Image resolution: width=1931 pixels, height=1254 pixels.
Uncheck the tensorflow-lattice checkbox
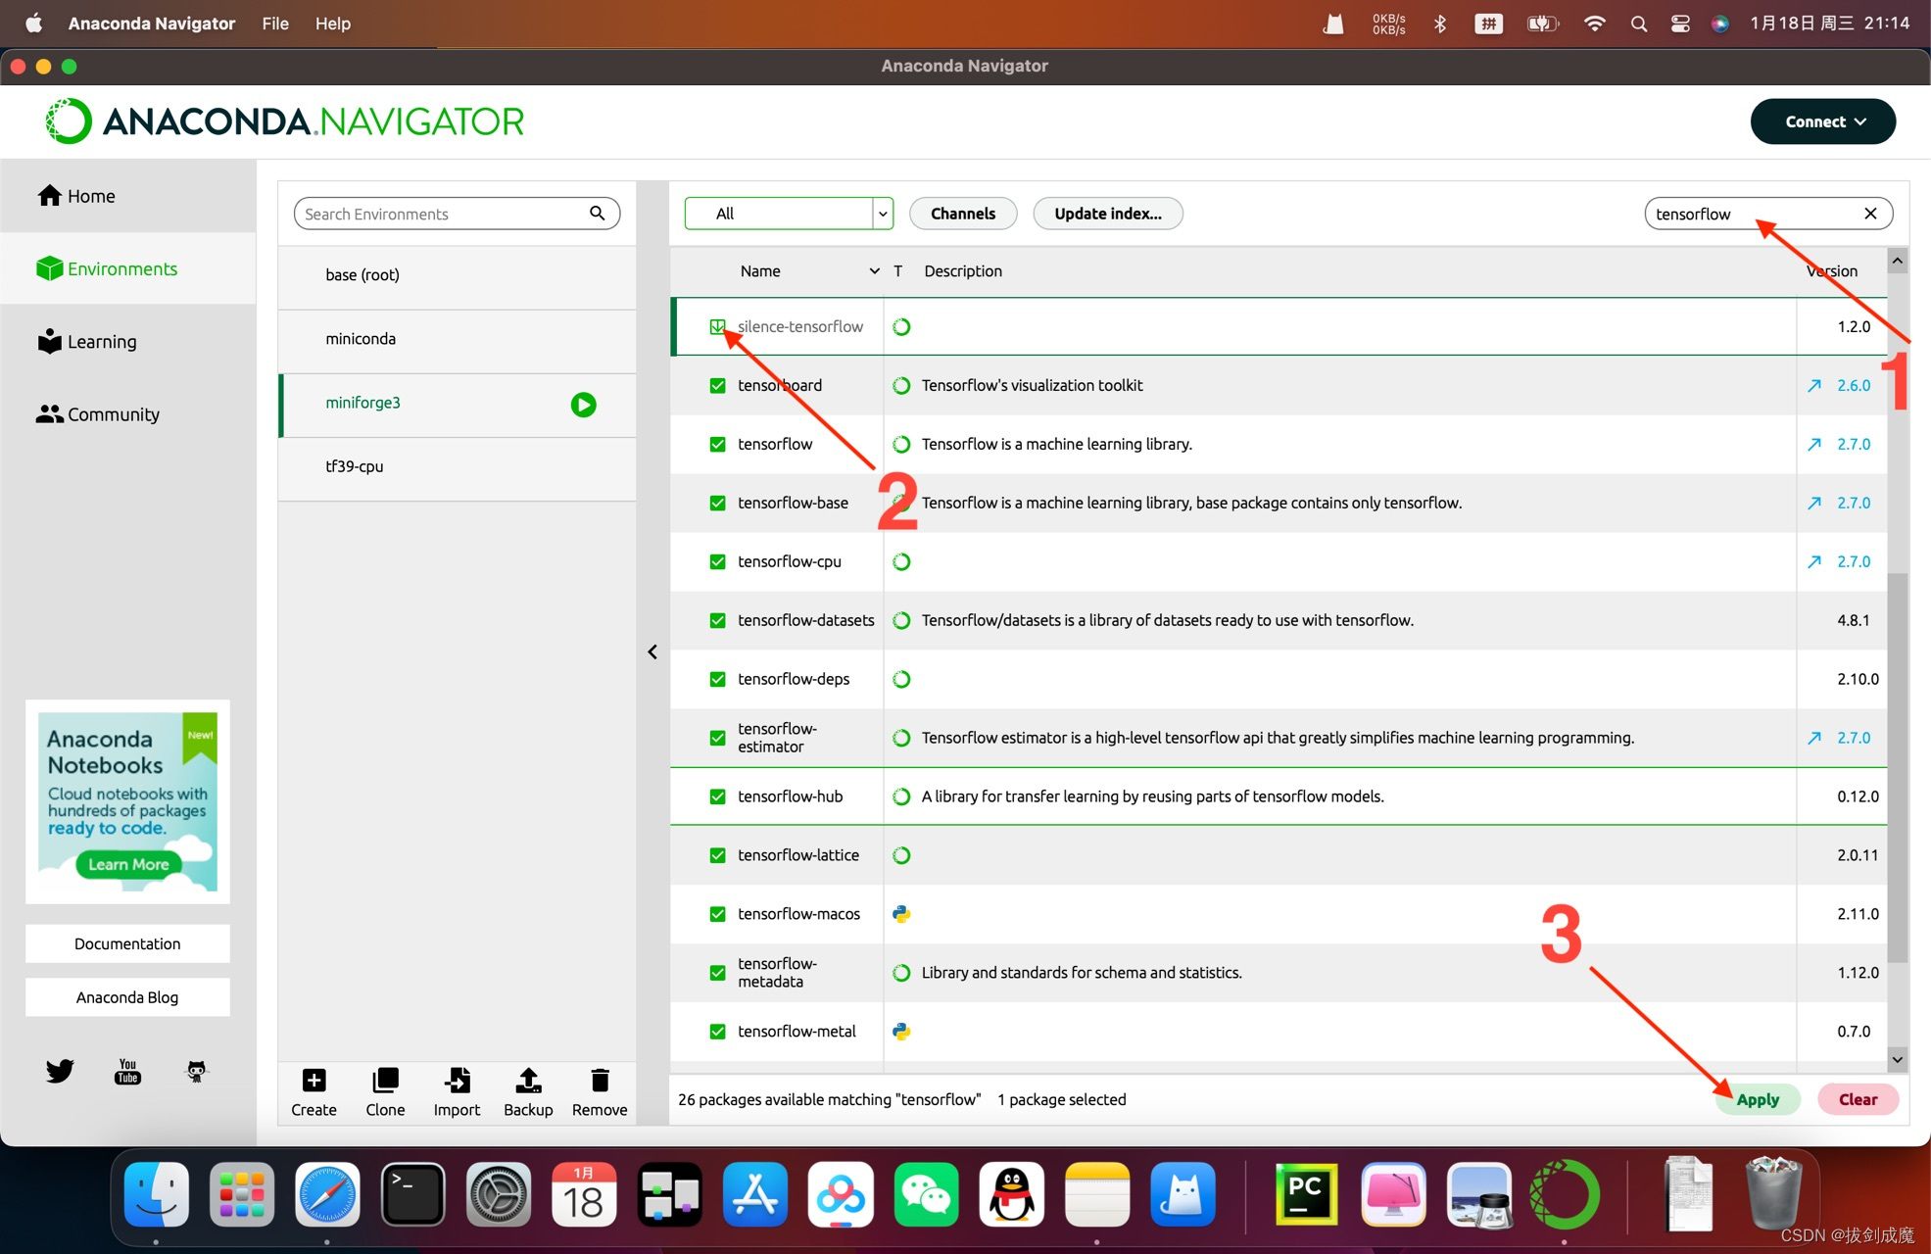pyautogui.click(x=717, y=855)
